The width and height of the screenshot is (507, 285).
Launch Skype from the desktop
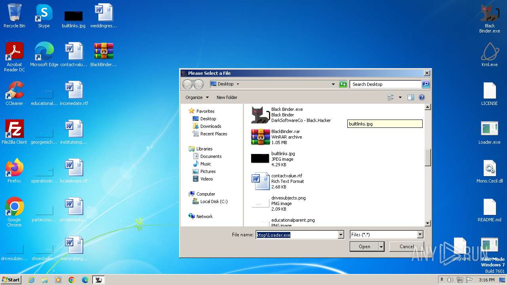pos(44,16)
